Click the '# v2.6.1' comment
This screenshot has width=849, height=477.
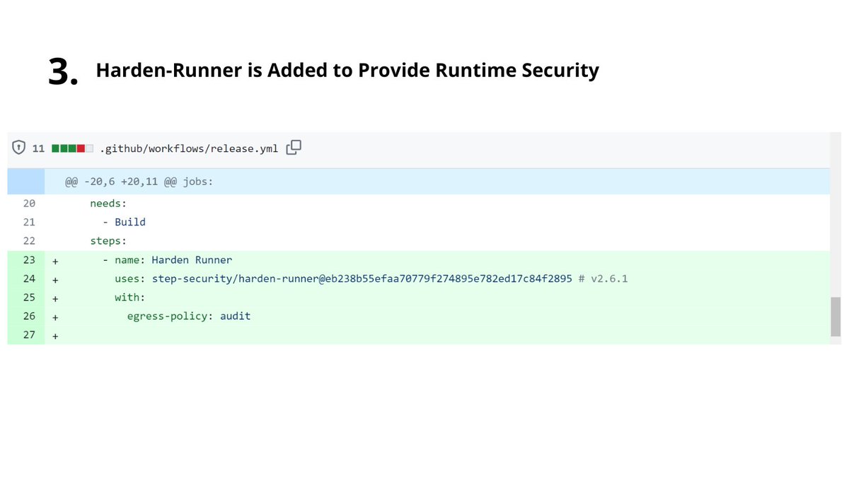(x=603, y=278)
